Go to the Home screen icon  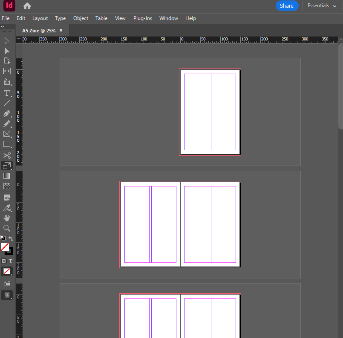[27, 6]
